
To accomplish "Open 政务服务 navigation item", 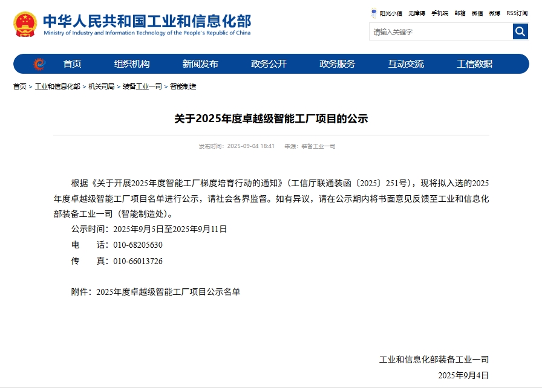I will coord(338,64).
